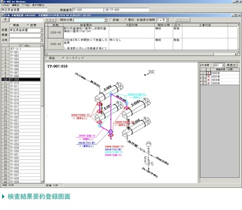Open the 001 sheet change dropdown
This screenshot has height=210, width=242.
(x=223, y=65)
